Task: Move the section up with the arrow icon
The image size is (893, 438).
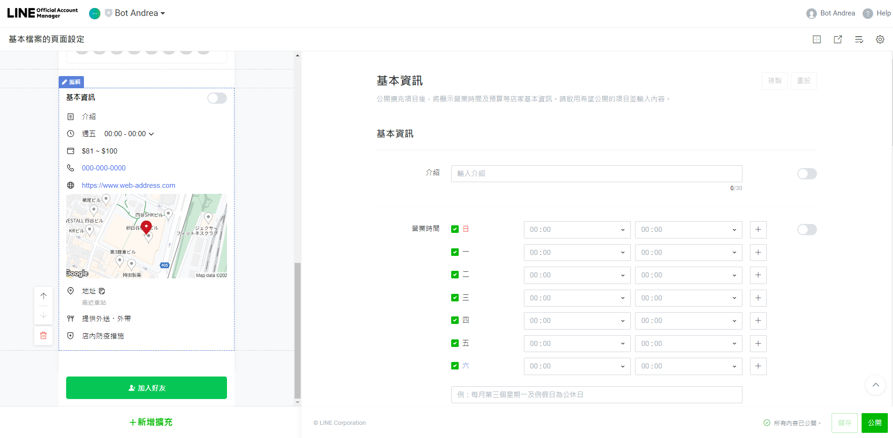Action: (x=43, y=296)
